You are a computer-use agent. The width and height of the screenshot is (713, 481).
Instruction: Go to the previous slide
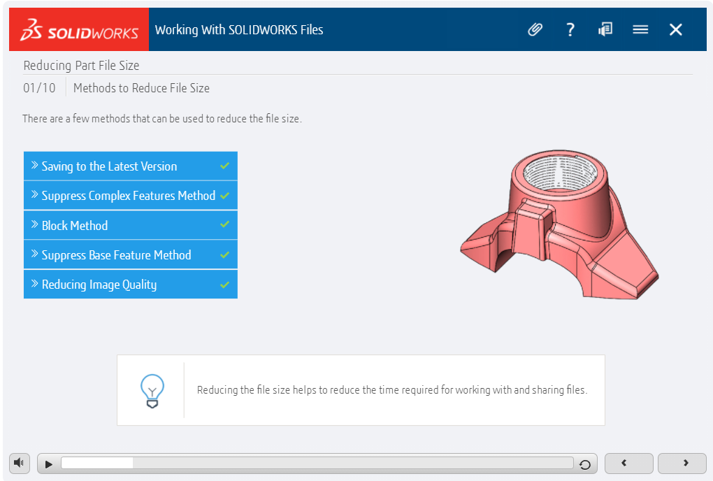click(628, 464)
